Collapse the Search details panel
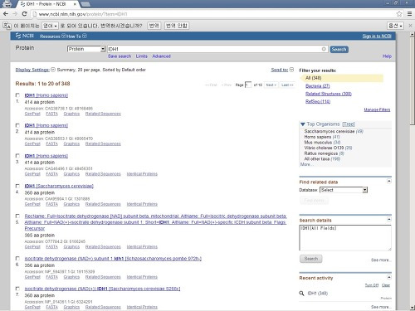 point(389,220)
